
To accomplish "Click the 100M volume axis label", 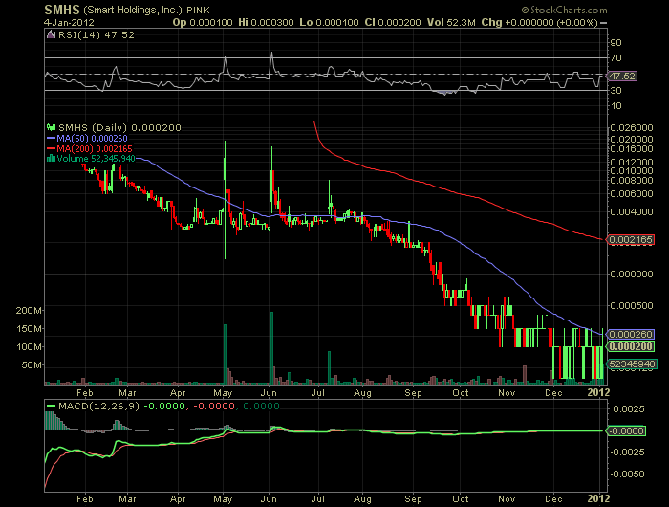I will point(29,347).
